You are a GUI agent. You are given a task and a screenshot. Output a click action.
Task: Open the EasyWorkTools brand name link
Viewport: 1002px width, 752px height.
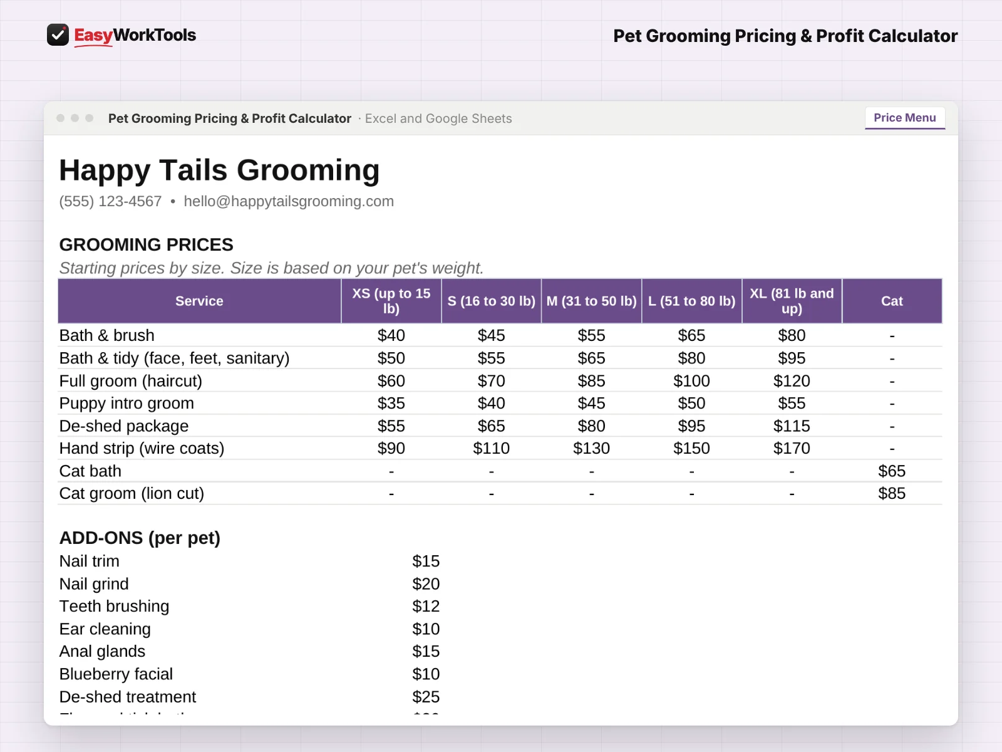(x=135, y=36)
